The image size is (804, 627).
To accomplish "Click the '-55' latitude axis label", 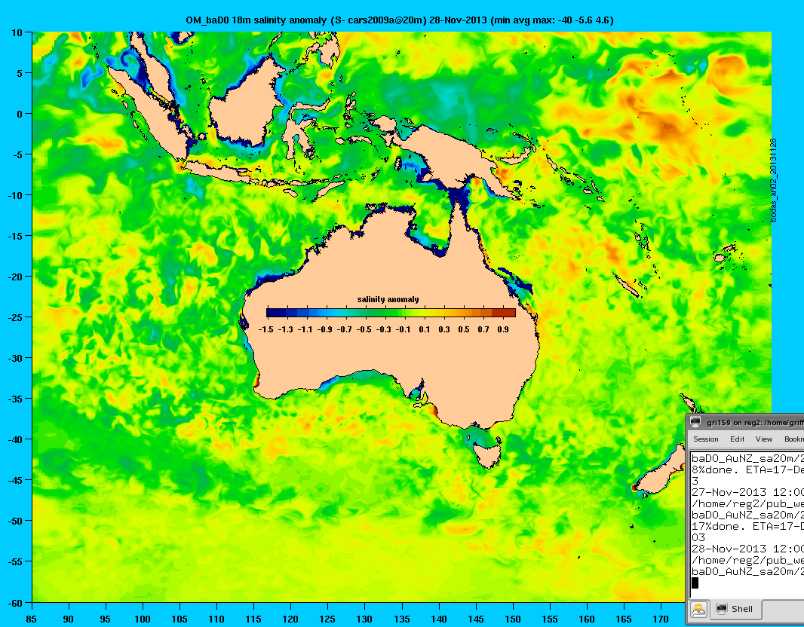I will pos(15,561).
